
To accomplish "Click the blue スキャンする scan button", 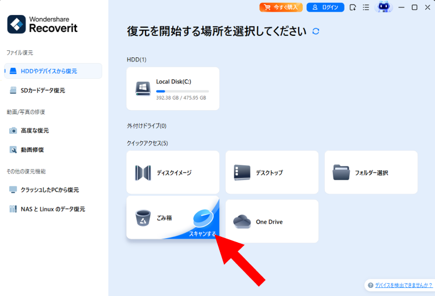I will point(202,233).
